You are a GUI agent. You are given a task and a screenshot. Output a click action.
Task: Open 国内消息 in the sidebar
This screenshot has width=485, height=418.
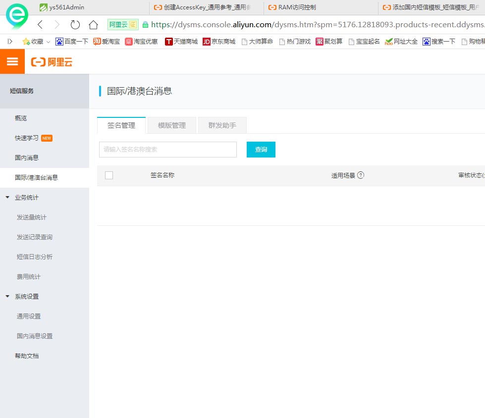point(45,157)
